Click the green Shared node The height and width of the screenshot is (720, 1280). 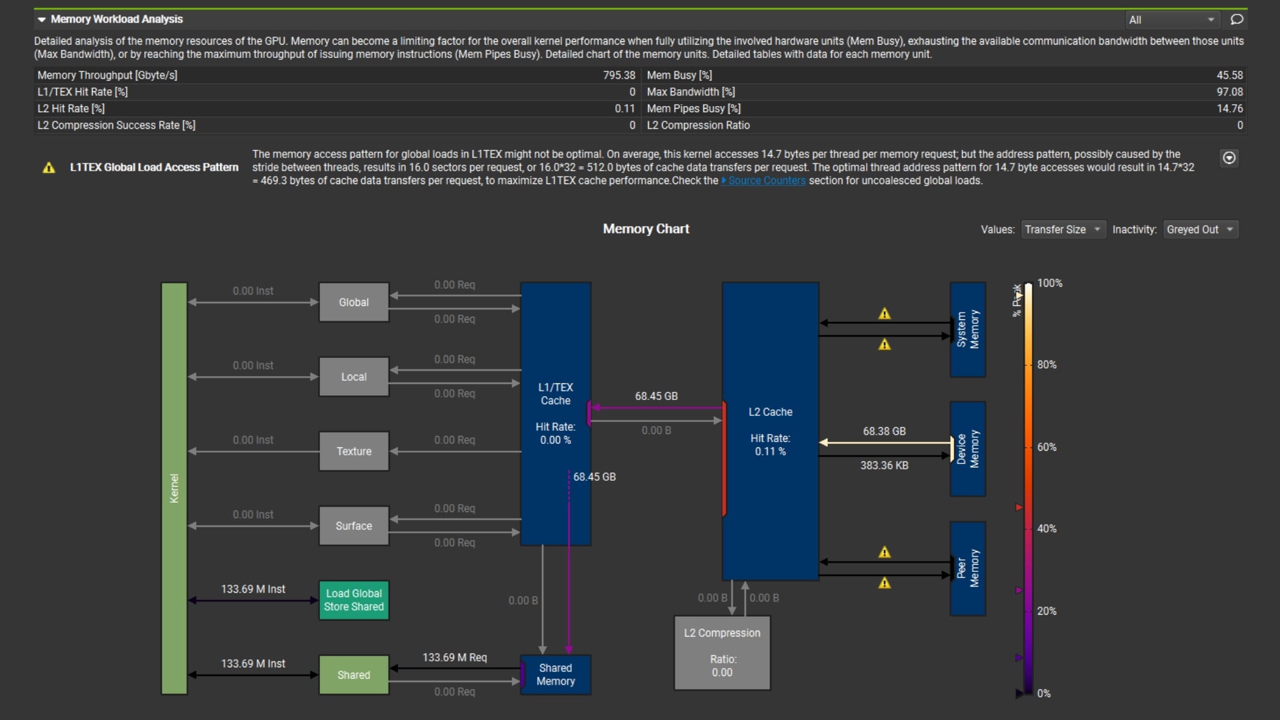point(353,675)
